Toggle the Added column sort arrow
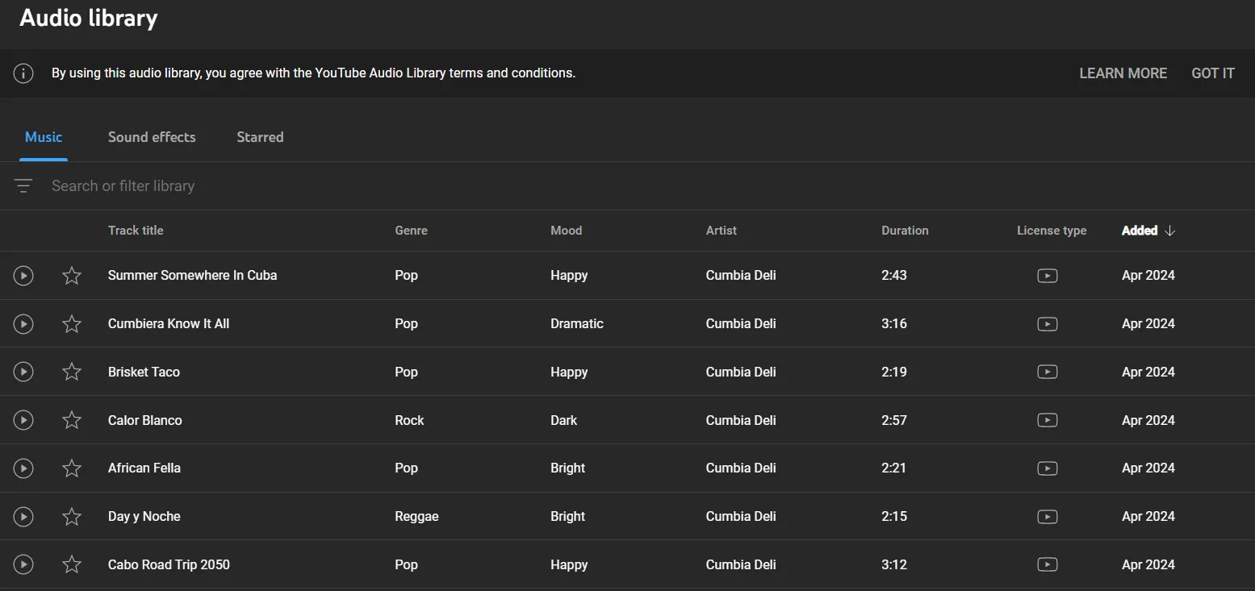Viewport: 1255px width, 591px height. click(1169, 231)
